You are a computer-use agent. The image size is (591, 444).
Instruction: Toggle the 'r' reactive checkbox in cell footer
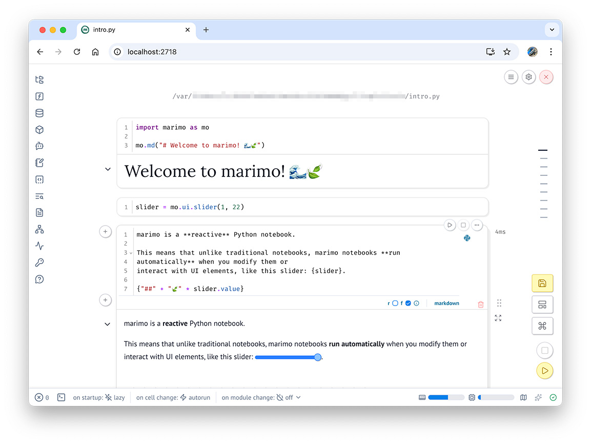coord(395,304)
